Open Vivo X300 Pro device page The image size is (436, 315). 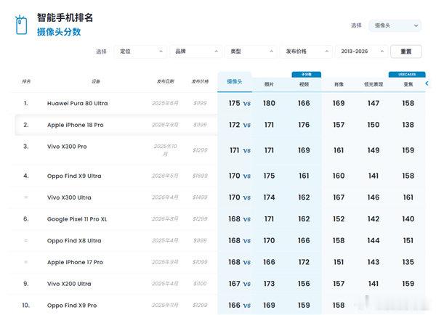(x=67, y=147)
